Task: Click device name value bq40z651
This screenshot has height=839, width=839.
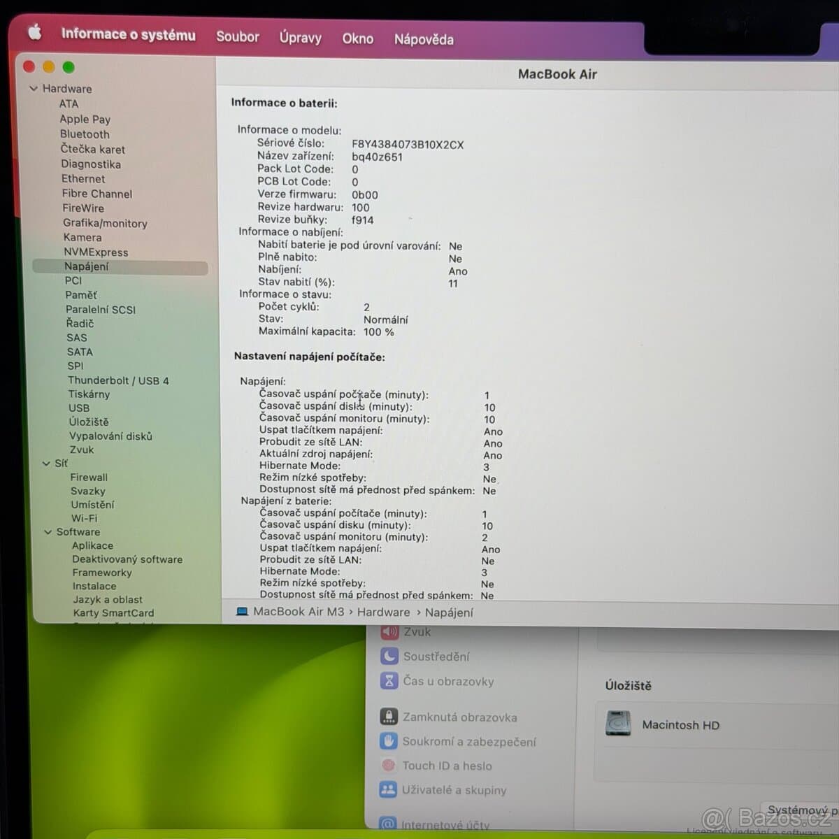Action: click(x=377, y=157)
